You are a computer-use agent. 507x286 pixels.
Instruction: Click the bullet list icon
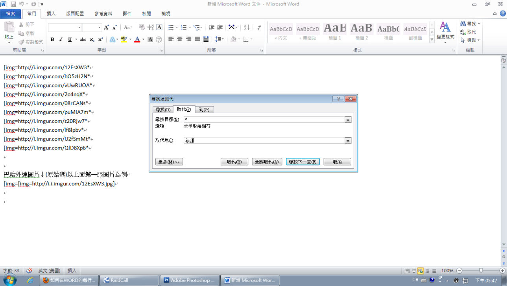coord(170,28)
